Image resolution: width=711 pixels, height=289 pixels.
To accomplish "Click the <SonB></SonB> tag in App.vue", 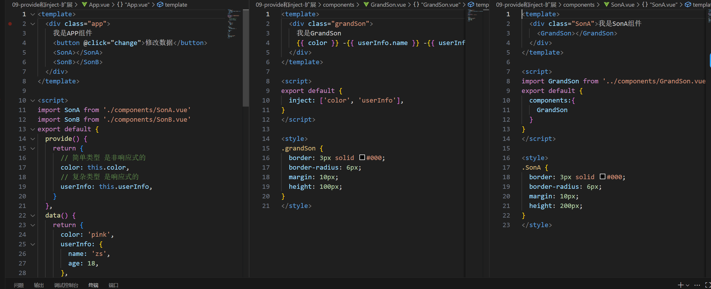I will 78,62.
